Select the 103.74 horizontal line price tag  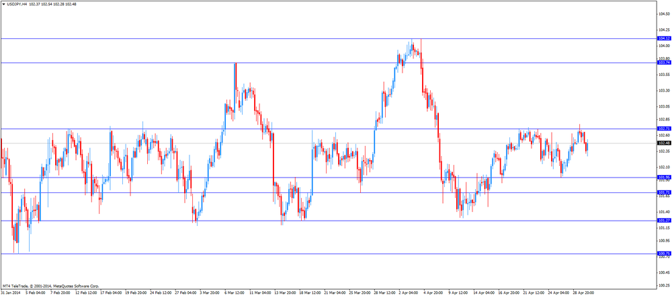pos(663,63)
